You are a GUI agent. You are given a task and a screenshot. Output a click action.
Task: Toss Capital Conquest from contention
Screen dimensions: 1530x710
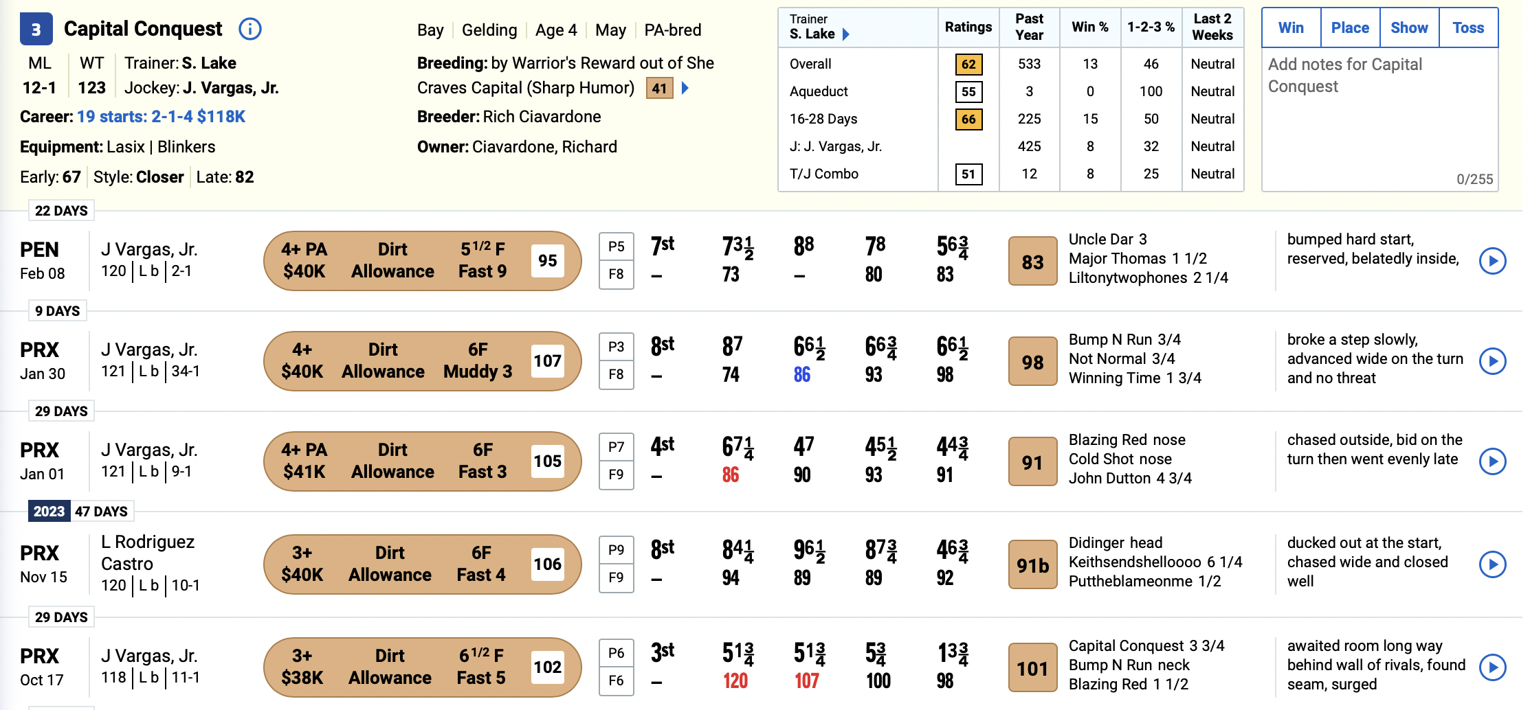pyautogui.click(x=1468, y=28)
